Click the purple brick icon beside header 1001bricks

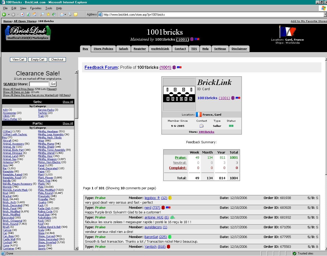click(192, 39)
